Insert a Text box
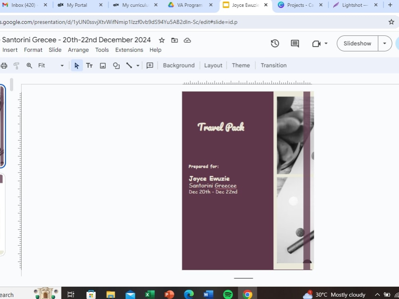The height and width of the screenshot is (299, 399). (89, 66)
